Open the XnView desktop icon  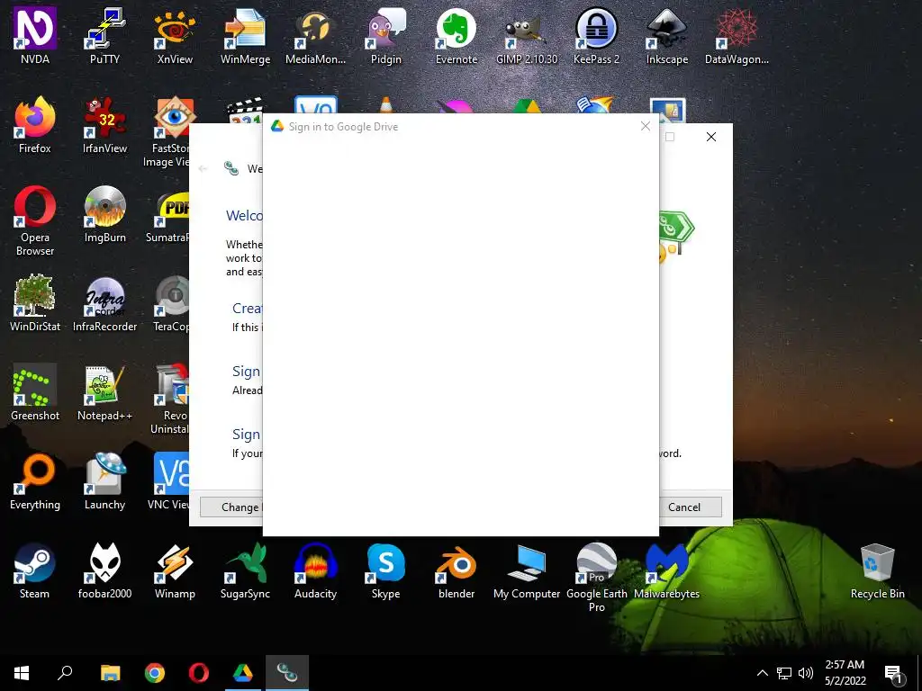pos(175,35)
